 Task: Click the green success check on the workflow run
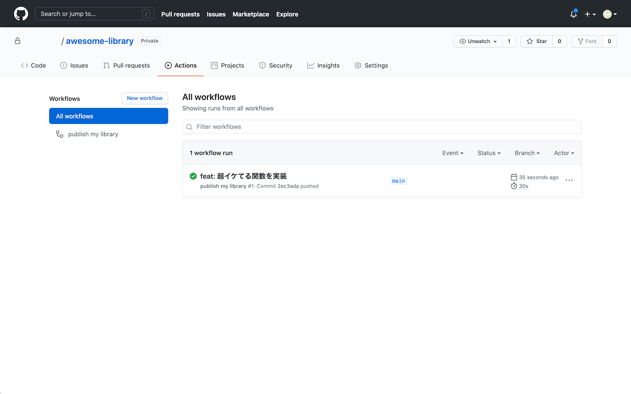tap(193, 176)
